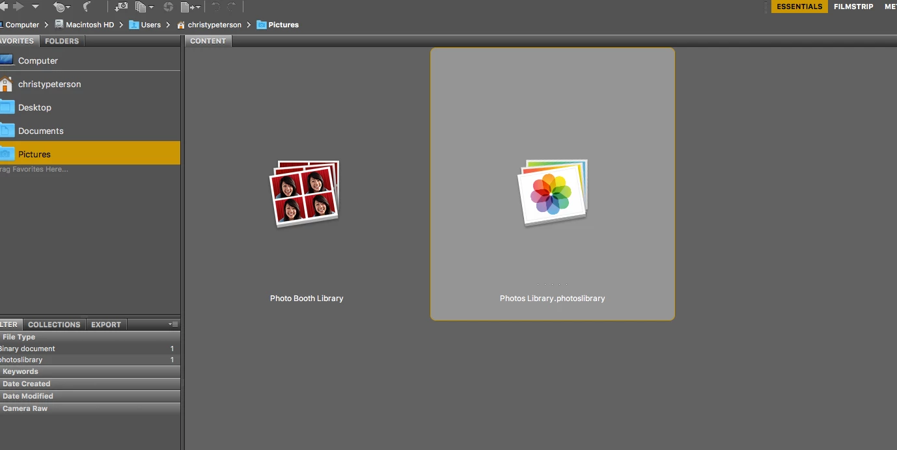Expand the Date Created filter section
This screenshot has width=897, height=450.
(90, 384)
